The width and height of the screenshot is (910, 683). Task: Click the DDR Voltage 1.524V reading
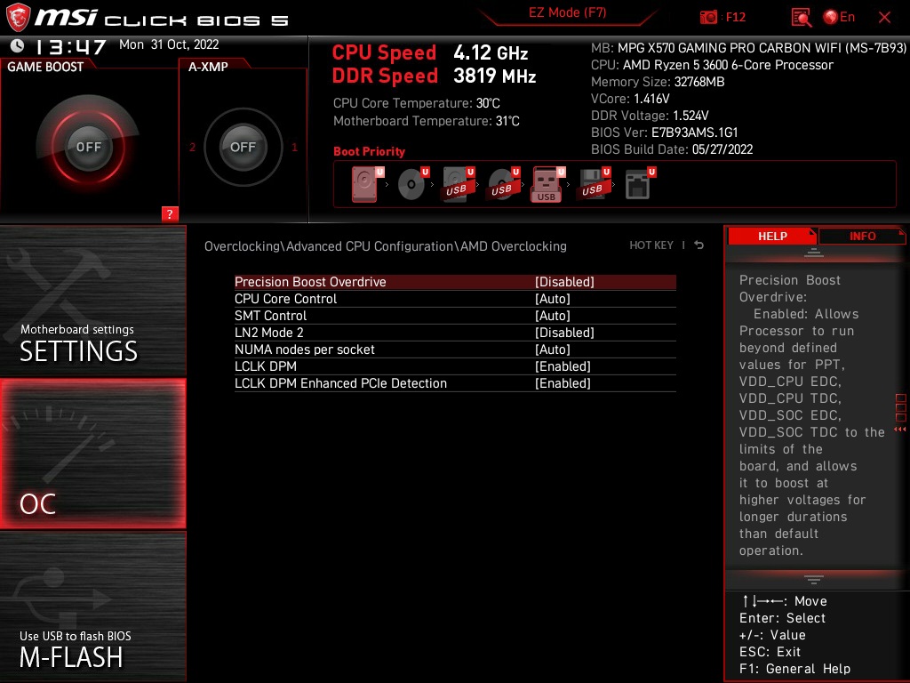650,116
